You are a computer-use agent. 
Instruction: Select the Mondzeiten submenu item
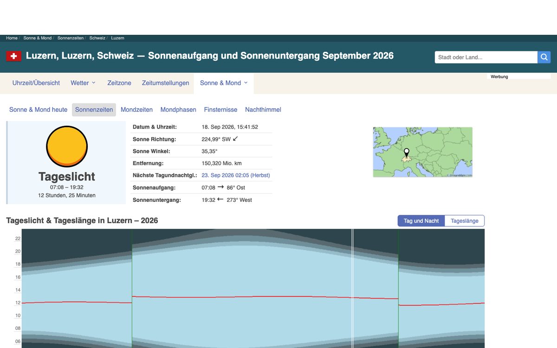click(x=136, y=110)
